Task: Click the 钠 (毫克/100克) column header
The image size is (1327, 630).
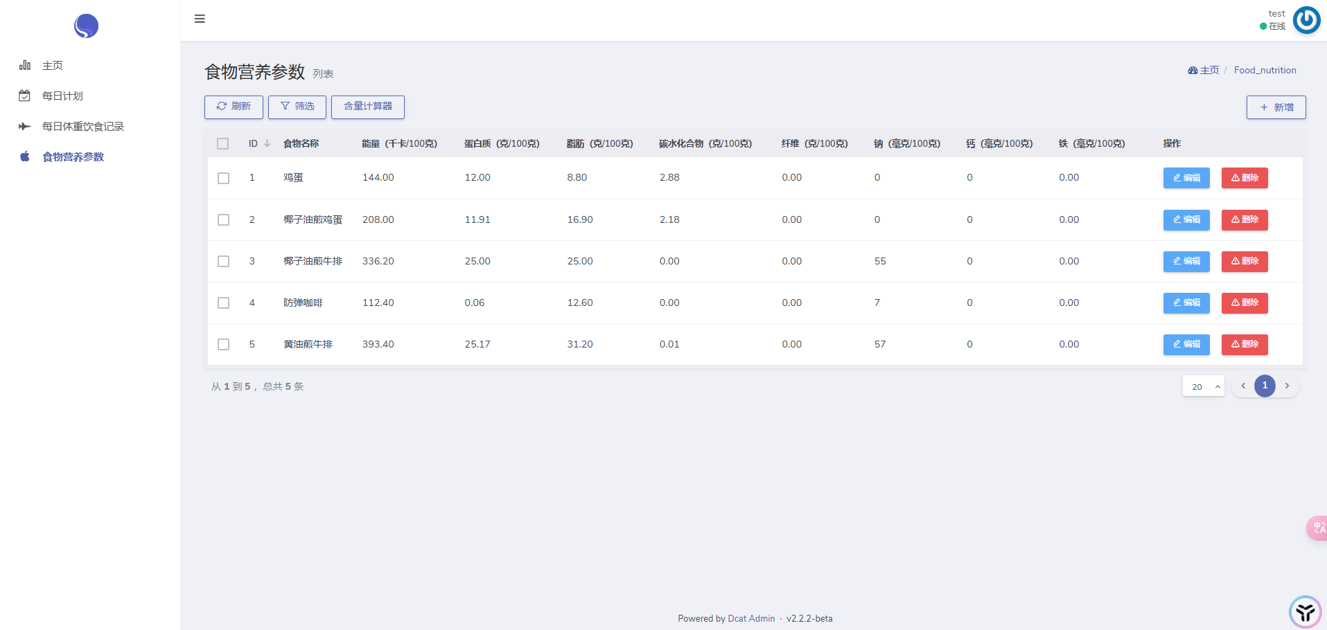Action: tap(906, 143)
